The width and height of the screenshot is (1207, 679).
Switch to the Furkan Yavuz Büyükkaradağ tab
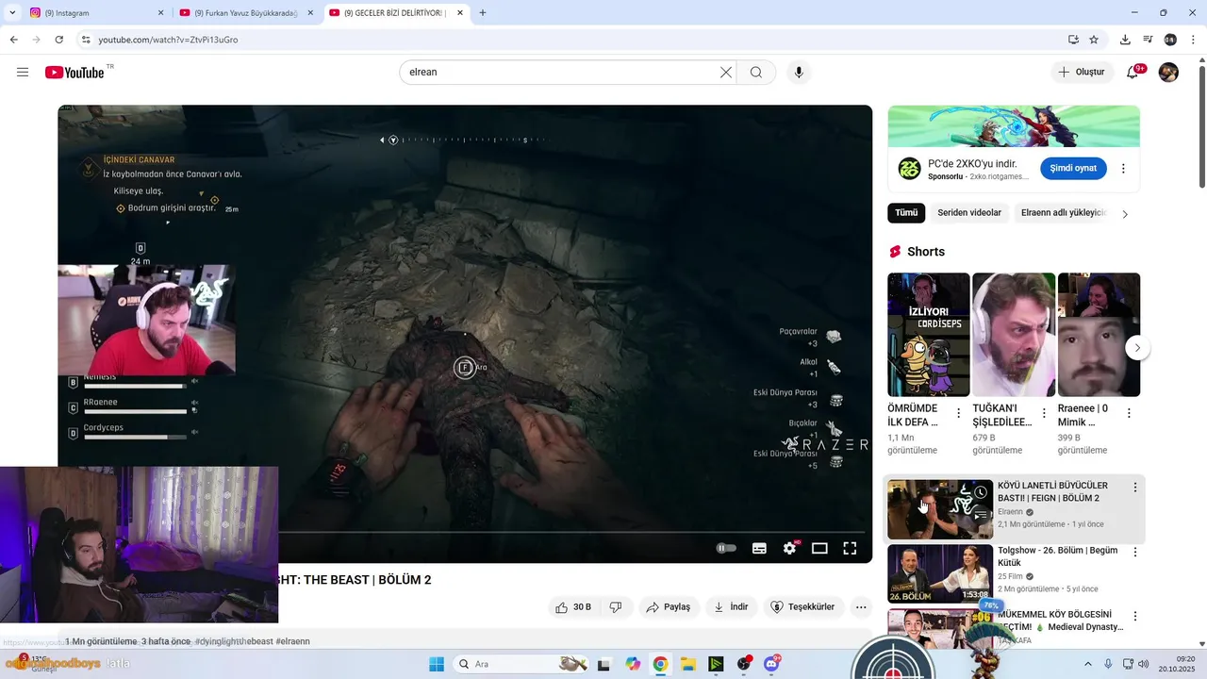(245, 13)
